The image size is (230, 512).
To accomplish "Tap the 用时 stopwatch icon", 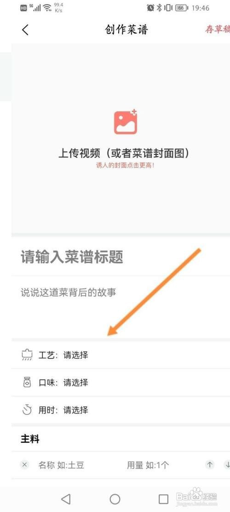I will coord(27,410).
